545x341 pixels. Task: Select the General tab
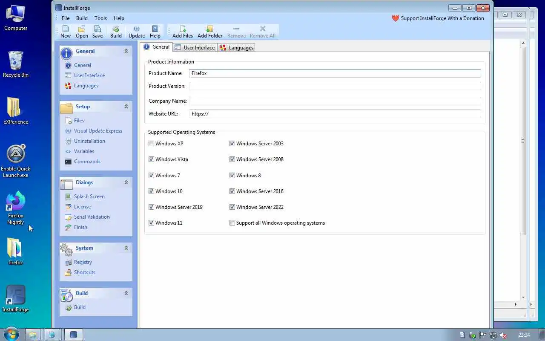156,47
